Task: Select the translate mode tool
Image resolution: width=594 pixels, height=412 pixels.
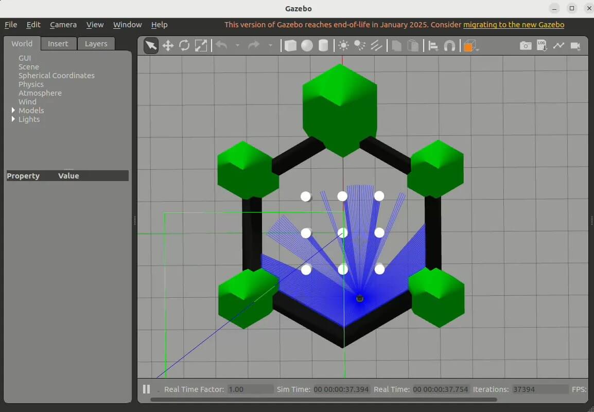Action: (x=168, y=46)
